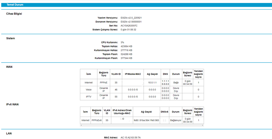Select the Voice row in WAN table

(88, 90)
